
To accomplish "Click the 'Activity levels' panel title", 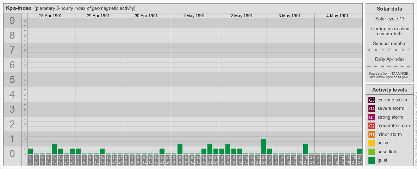I will pos(390,90).
